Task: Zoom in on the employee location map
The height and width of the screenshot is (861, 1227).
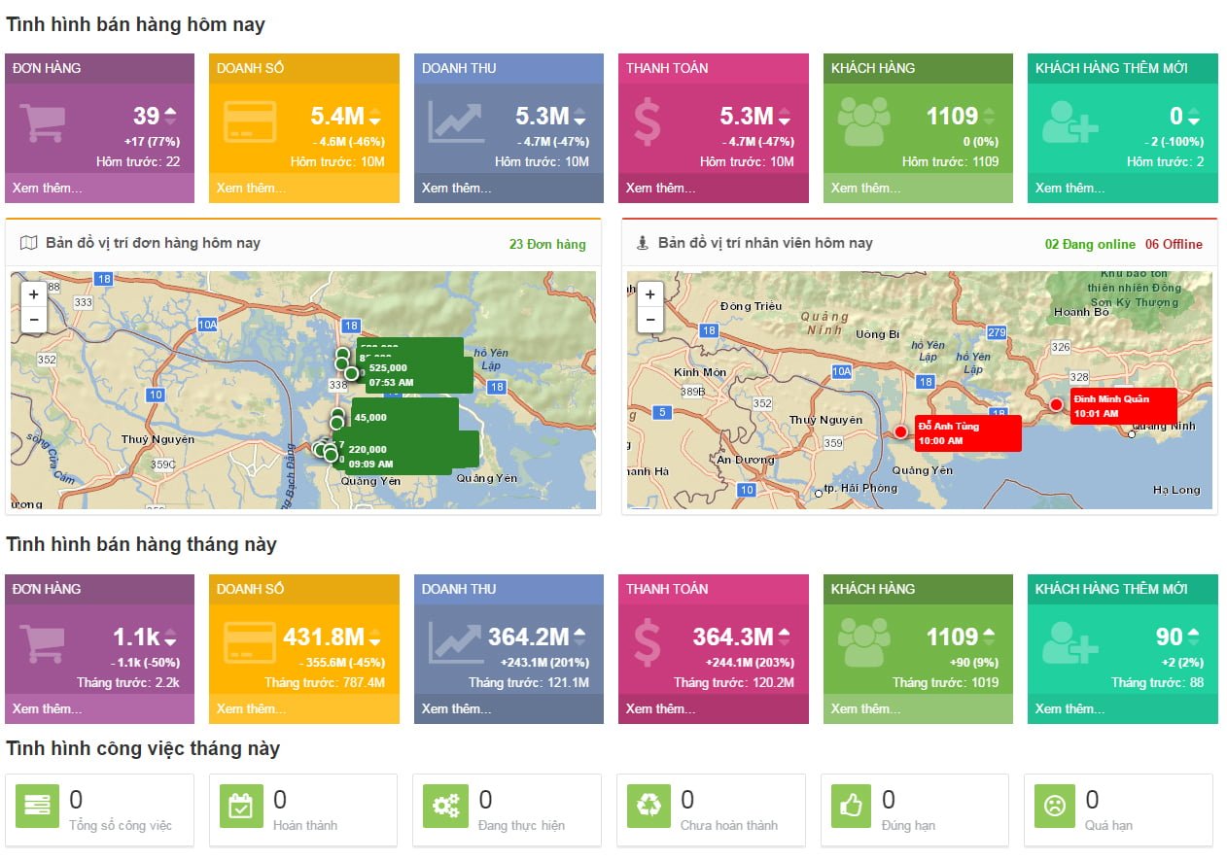Action: 649,293
